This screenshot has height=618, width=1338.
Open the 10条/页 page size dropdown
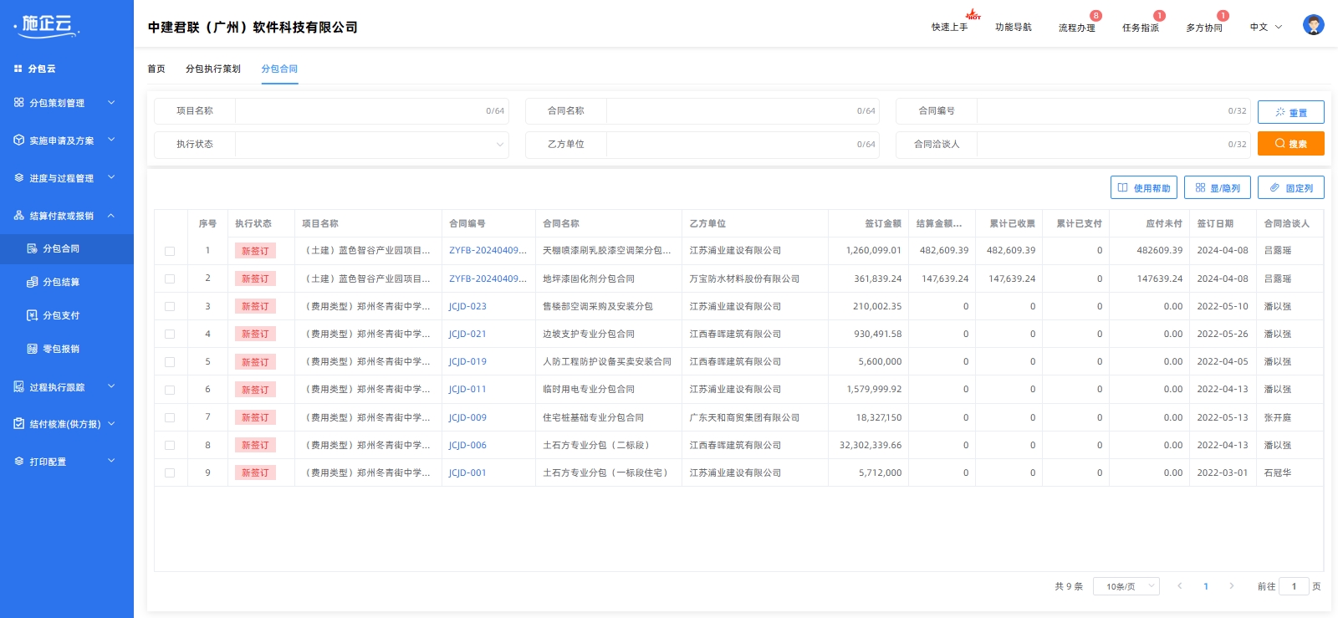point(1126,586)
